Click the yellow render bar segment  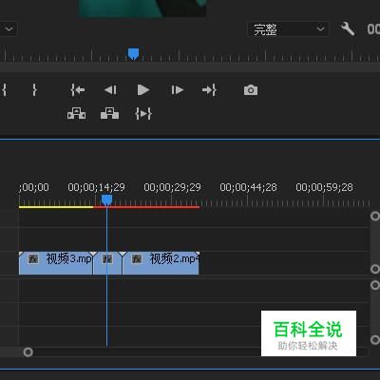click(x=56, y=207)
